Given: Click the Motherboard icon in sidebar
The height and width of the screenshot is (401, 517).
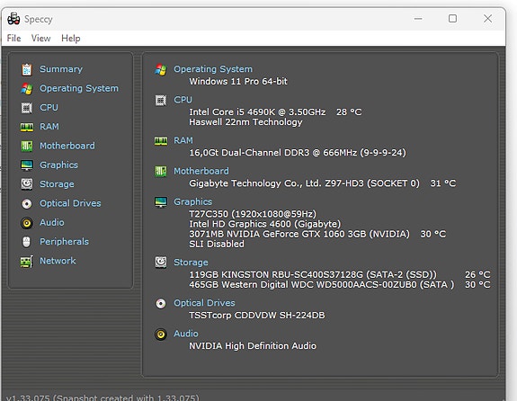Looking at the screenshot, I should (x=27, y=146).
